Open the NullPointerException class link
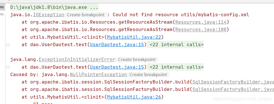 [98, 75]
